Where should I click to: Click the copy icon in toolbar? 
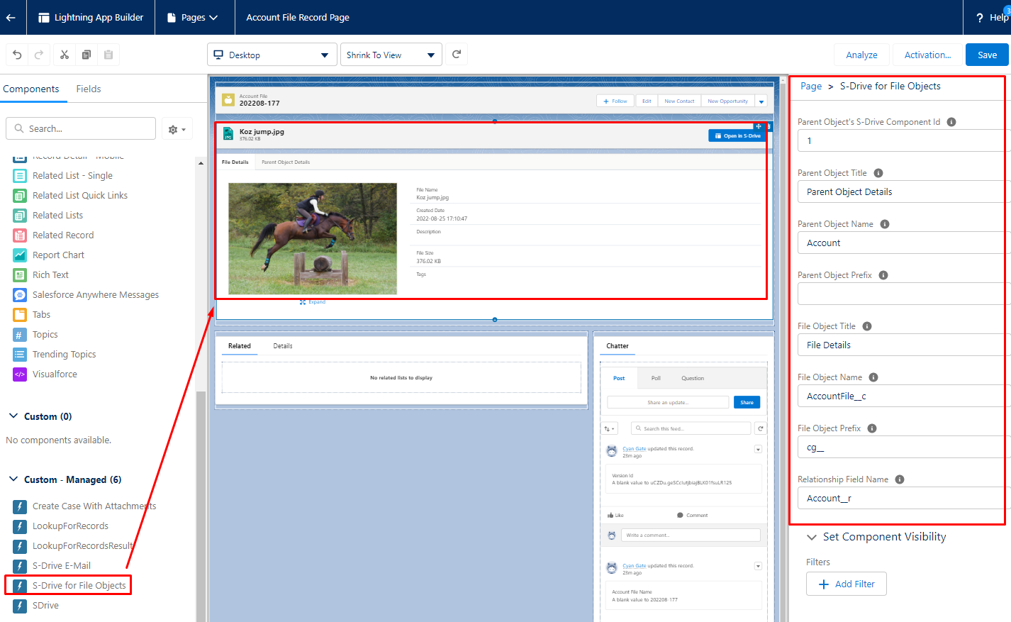[86, 55]
